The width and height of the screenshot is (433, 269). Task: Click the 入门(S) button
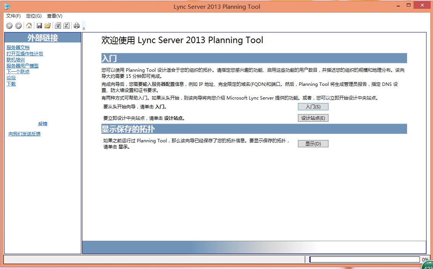click(313, 106)
